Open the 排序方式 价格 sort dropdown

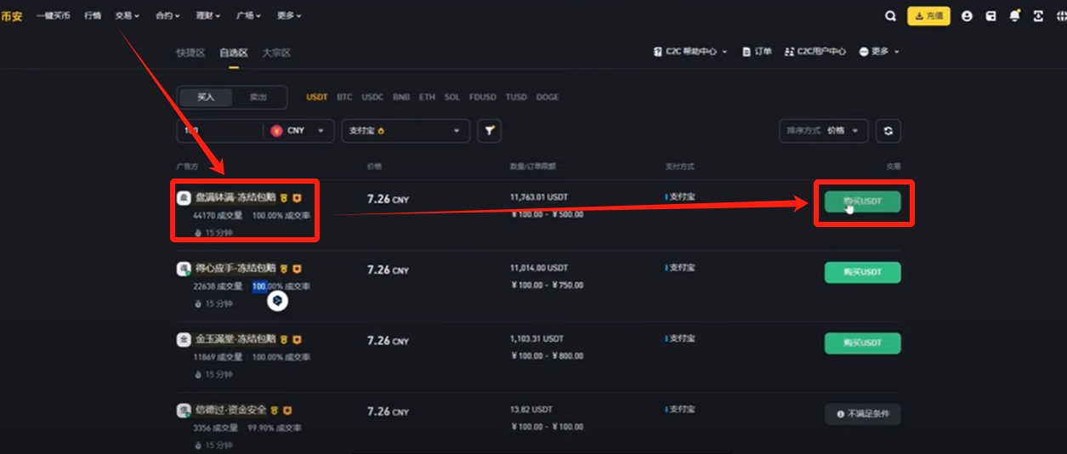click(823, 131)
